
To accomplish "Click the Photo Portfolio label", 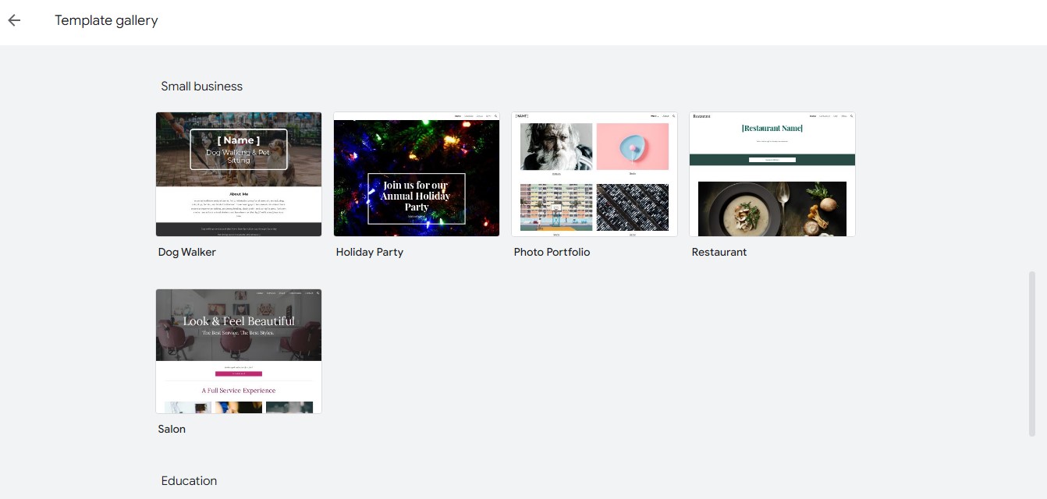I will 552,252.
